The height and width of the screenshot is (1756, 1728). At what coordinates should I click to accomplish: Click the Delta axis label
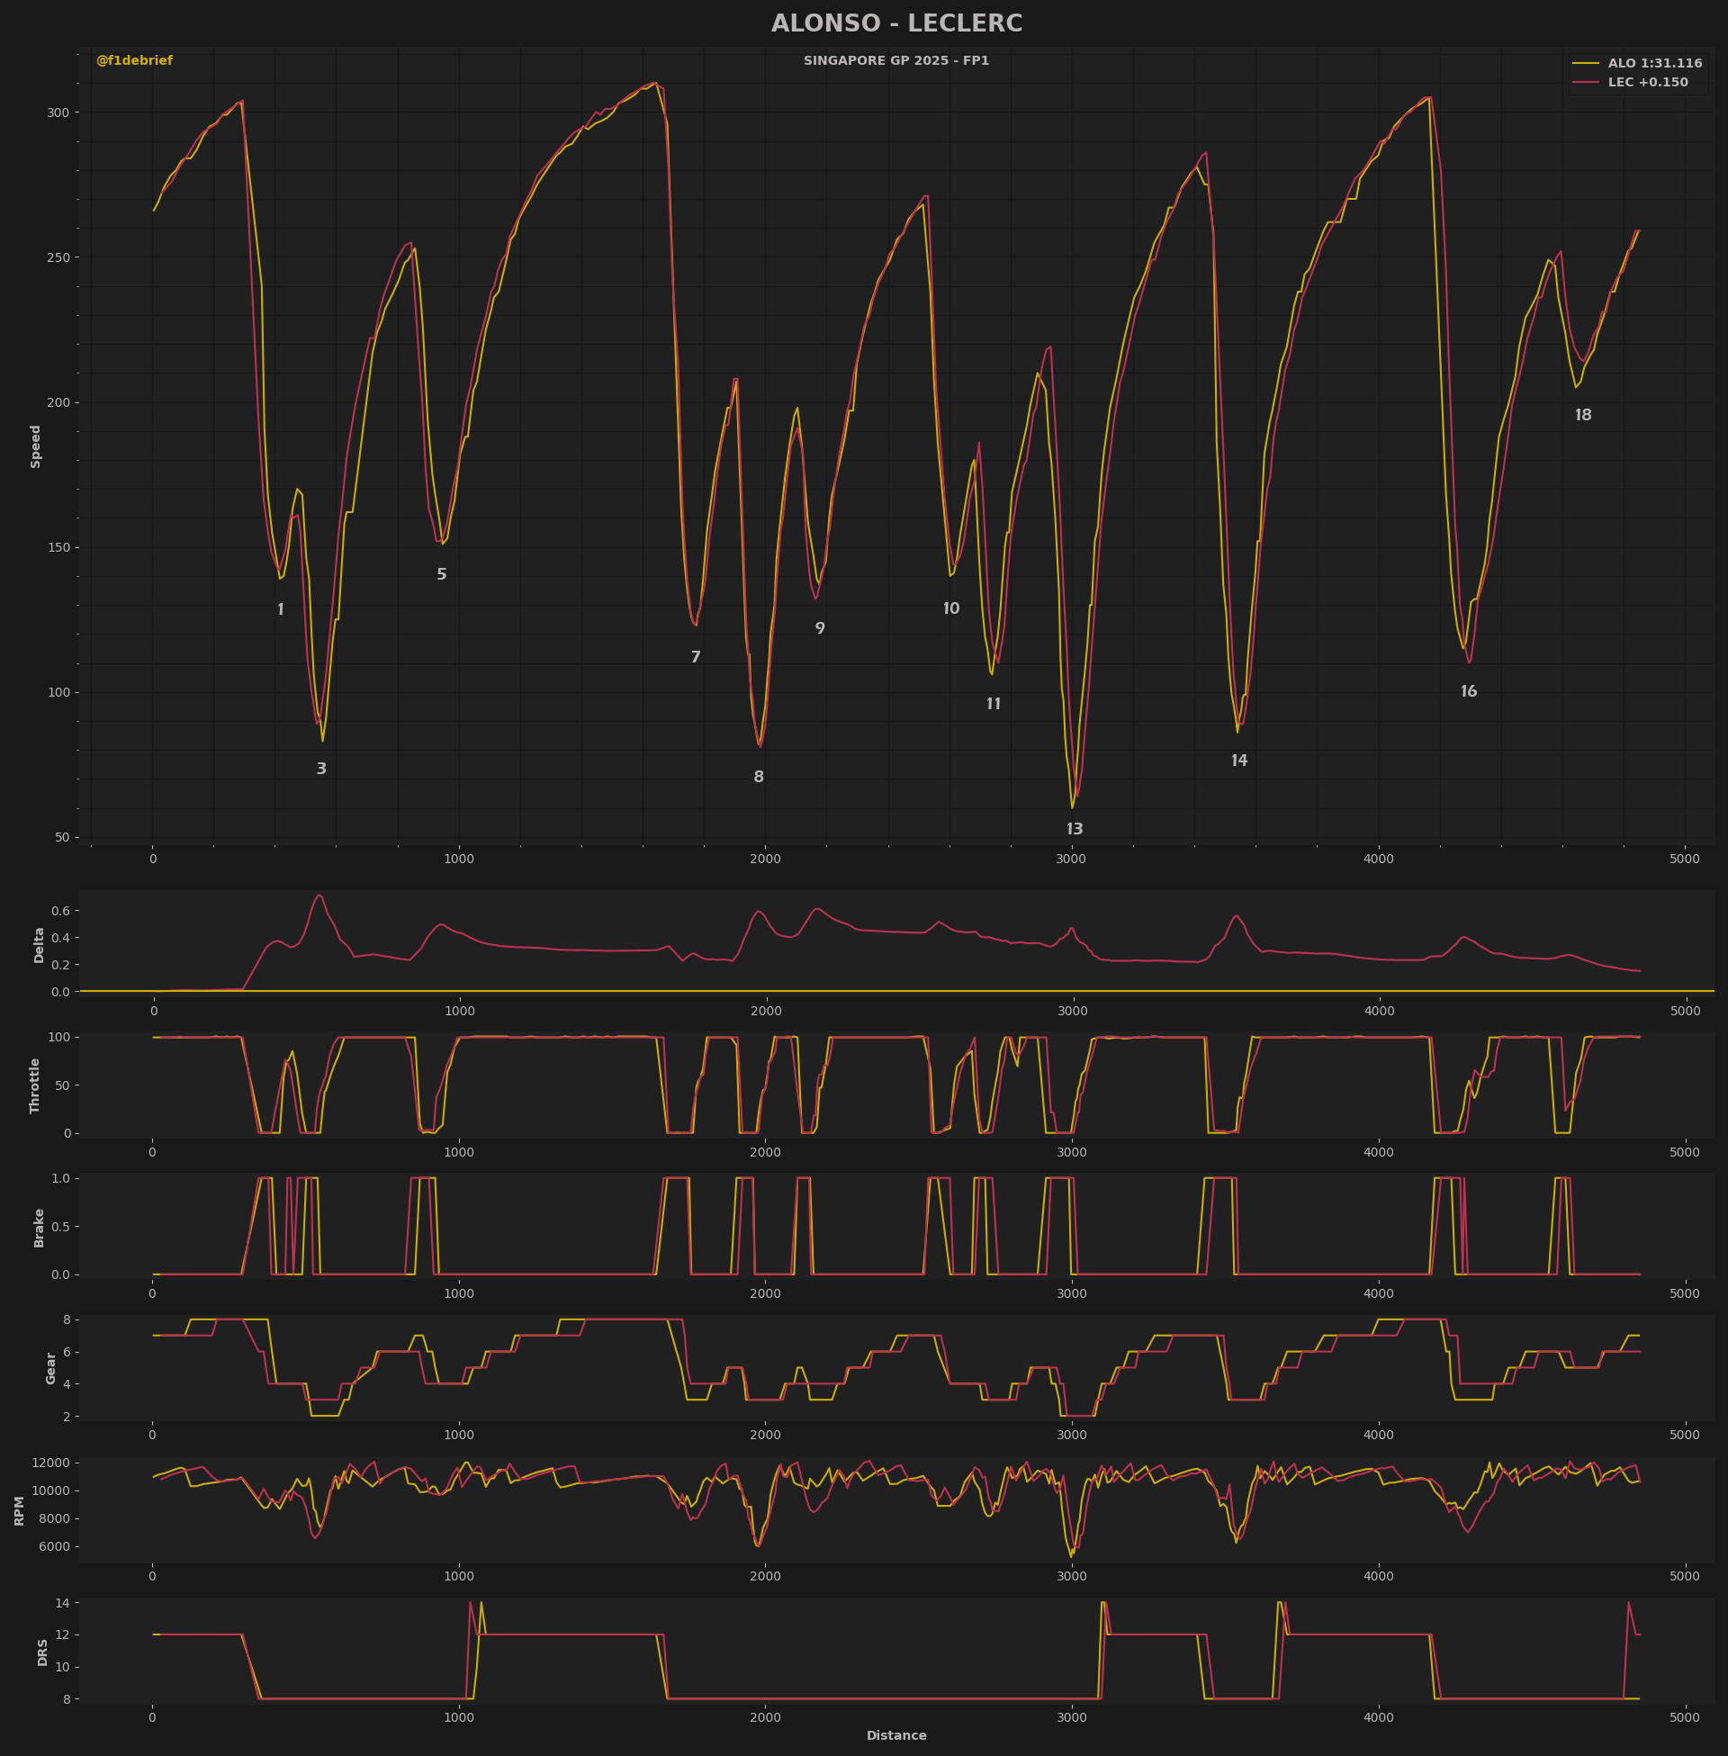(39, 945)
